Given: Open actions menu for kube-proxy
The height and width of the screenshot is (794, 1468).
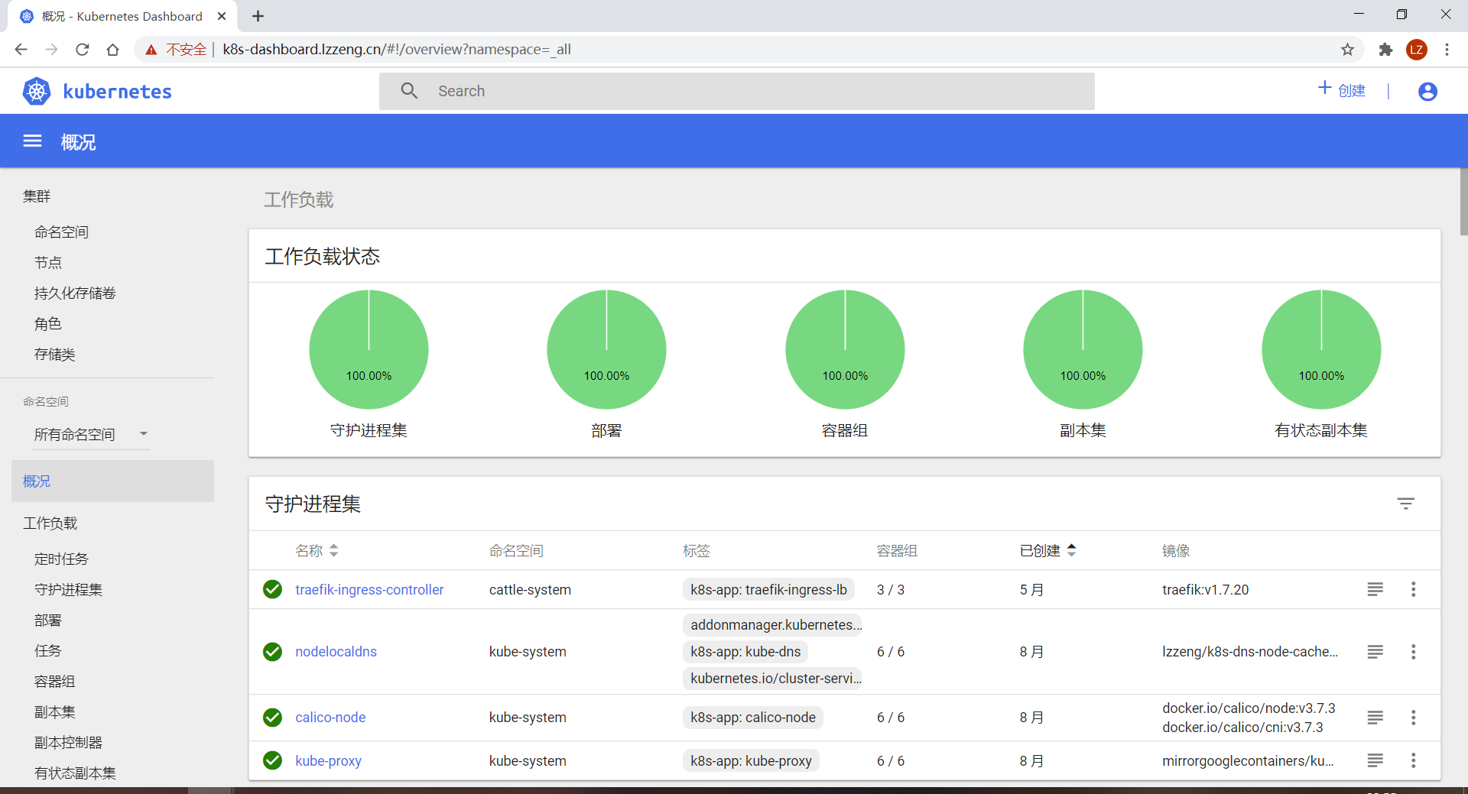Looking at the screenshot, I should point(1413,760).
